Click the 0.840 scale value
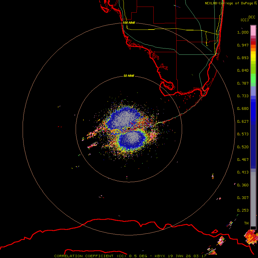This screenshot has height=258, width=258. coord(243,71)
